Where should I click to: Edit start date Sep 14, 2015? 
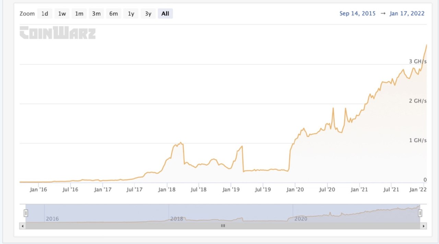[358, 14]
